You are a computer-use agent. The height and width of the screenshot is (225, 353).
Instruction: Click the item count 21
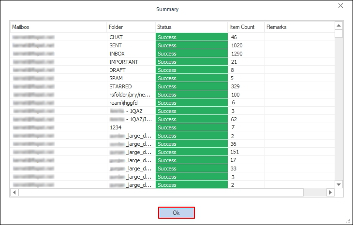tap(234, 62)
